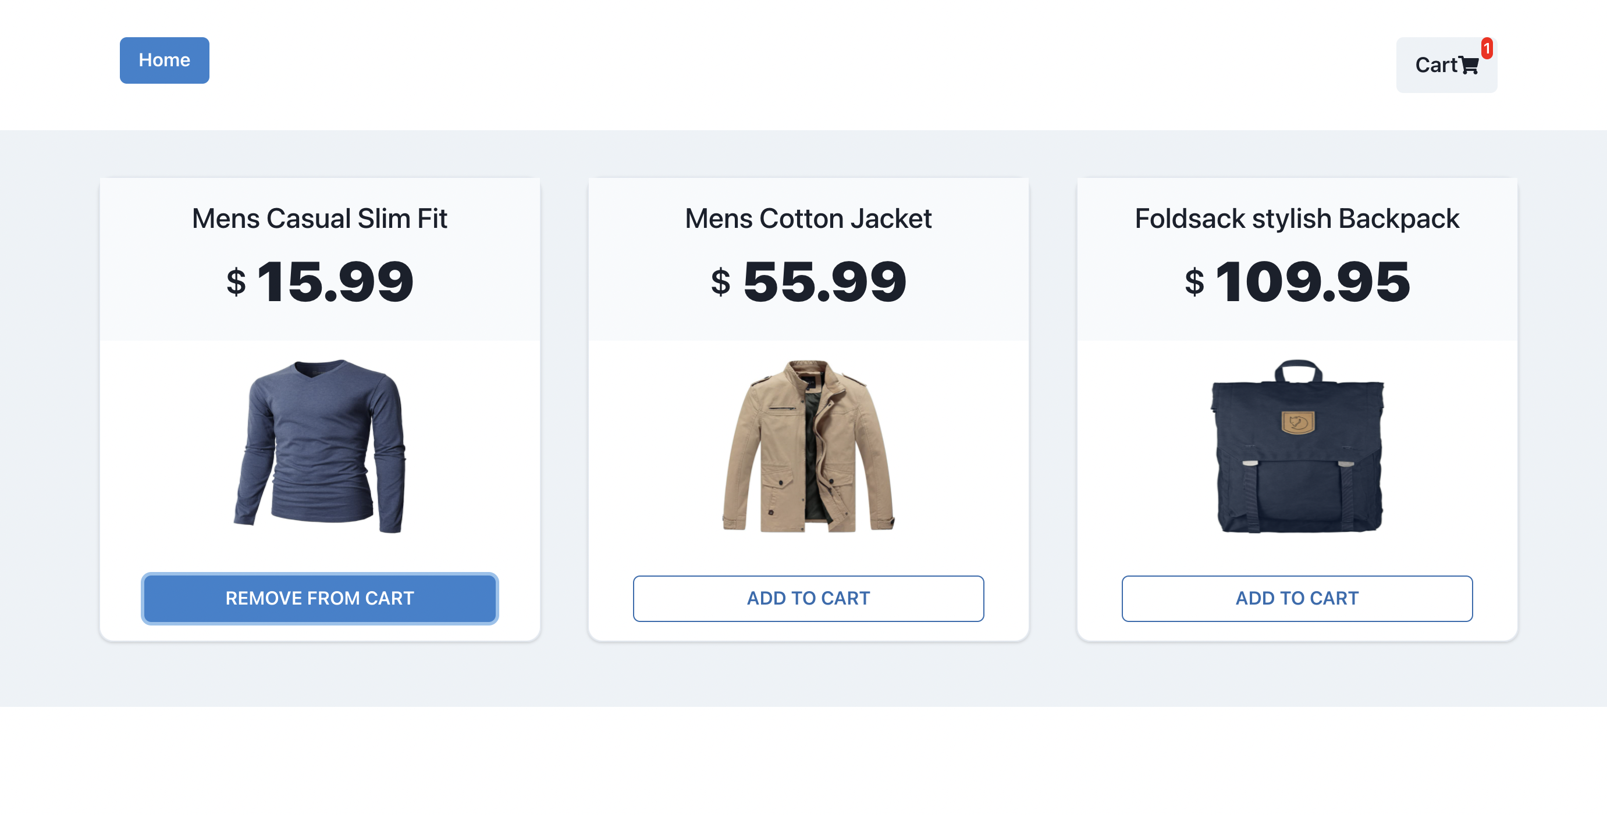
Task: Add Mens Cotton Jacket to cart
Action: pyautogui.click(x=809, y=598)
